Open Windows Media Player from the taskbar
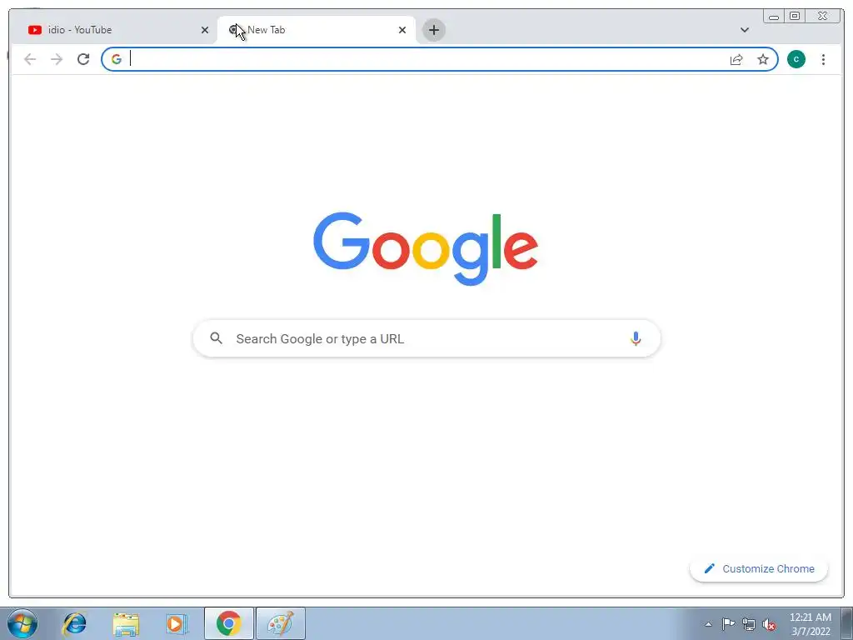This screenshot has height=640, width=853. [x=177, y=623]
